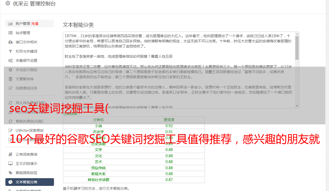Select the 其他社会话题 category cell
The height and width of the screenshot is (191, 329).
[x=98, y=180]
